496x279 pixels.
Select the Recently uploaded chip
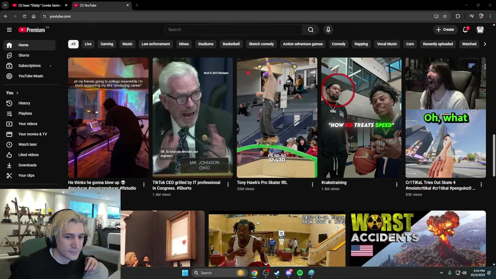(438, 44)
